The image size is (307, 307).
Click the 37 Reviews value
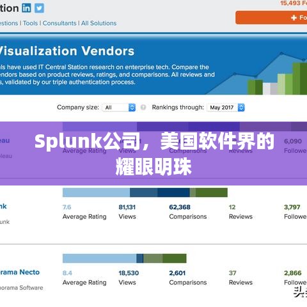pos(233,273)
